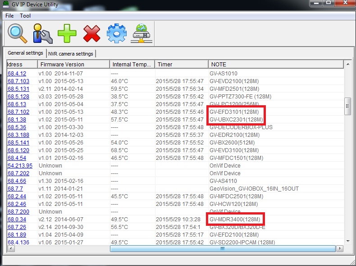
Task: Select the GV-PPTZ7300-FE (128M) note cell
Action: tap(241, 97)
